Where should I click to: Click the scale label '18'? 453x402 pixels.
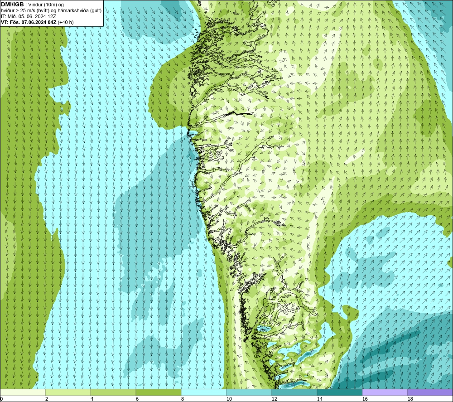[410, 399]
